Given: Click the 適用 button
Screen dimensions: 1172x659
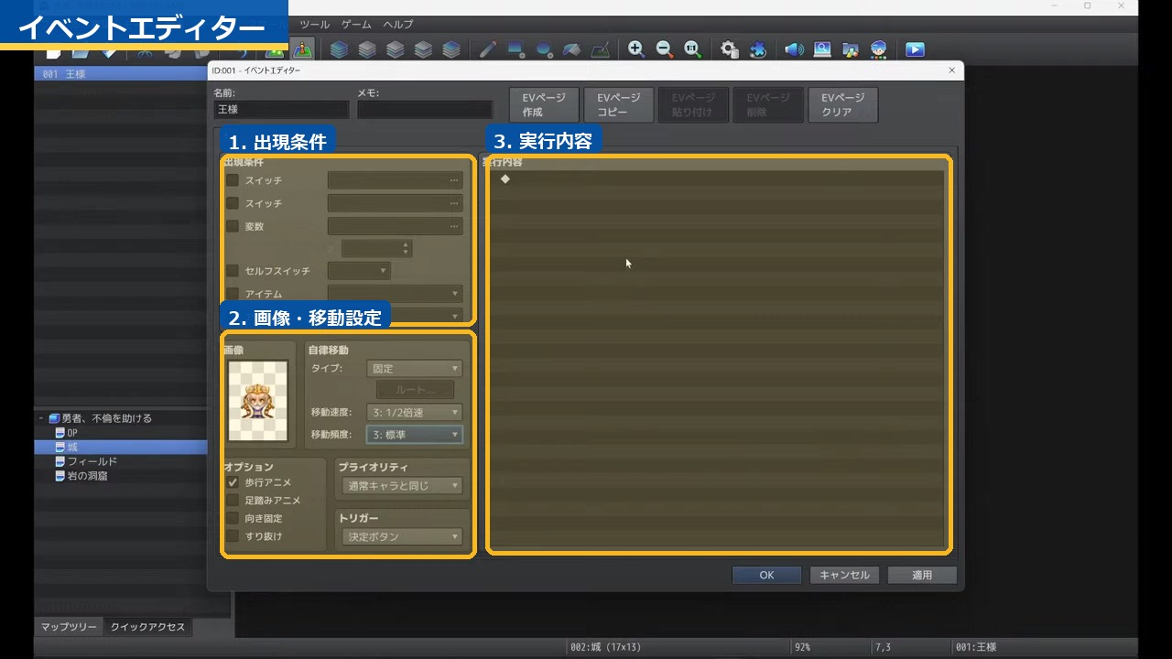Looking at the screenshot, I should coord(922,575).
